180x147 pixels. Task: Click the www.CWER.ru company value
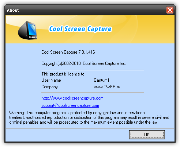(107, 87)
